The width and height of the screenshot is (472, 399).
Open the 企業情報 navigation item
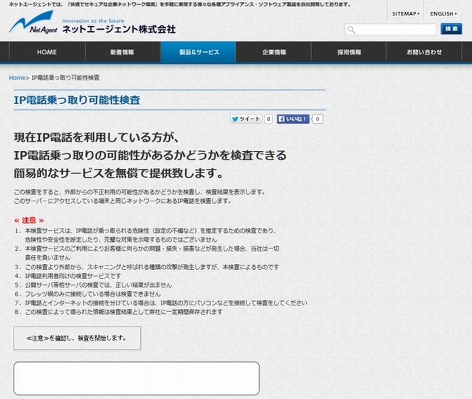coord(274,53)
